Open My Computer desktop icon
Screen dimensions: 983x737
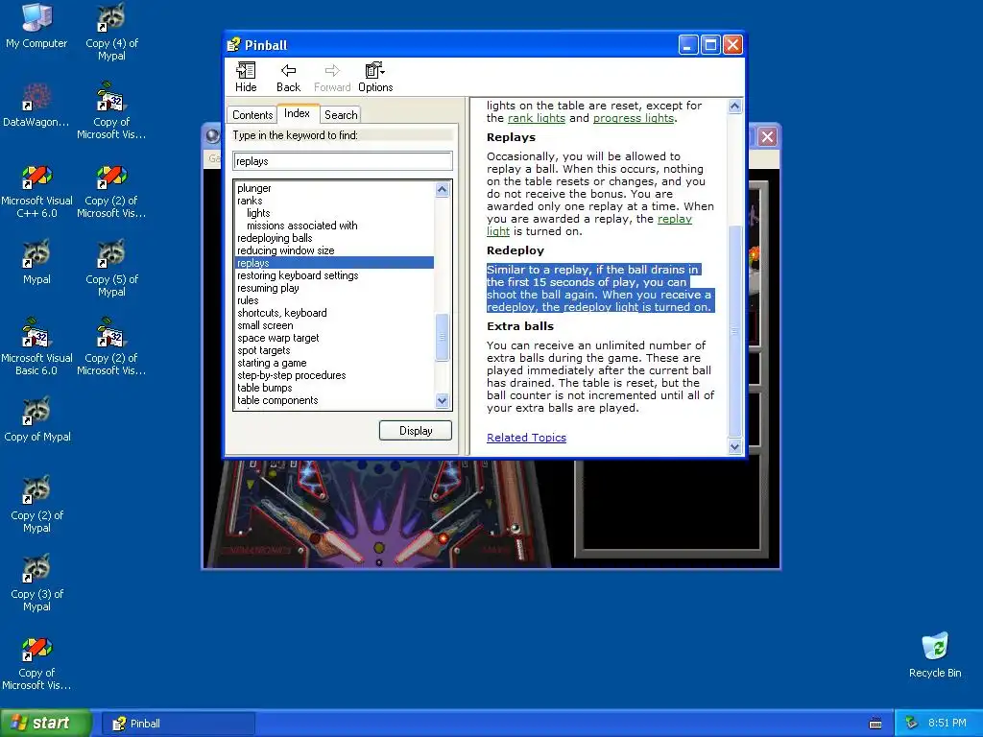pos(36,26)
